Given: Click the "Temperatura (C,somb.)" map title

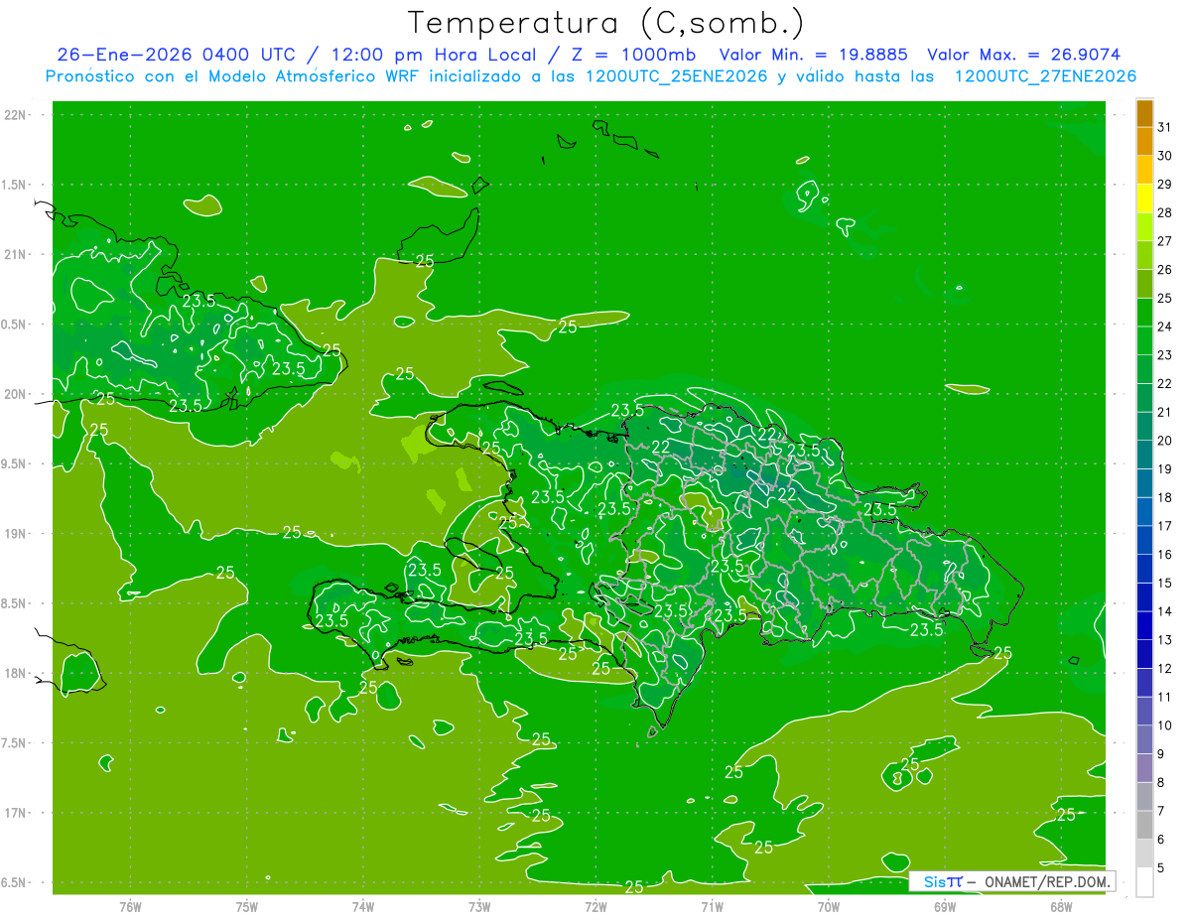Looking at the screenshot, I should point(605,24).
